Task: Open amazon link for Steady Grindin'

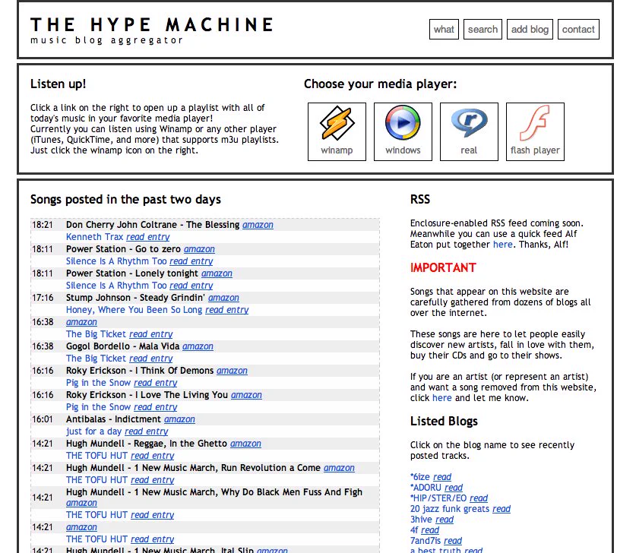Action: 223,298
